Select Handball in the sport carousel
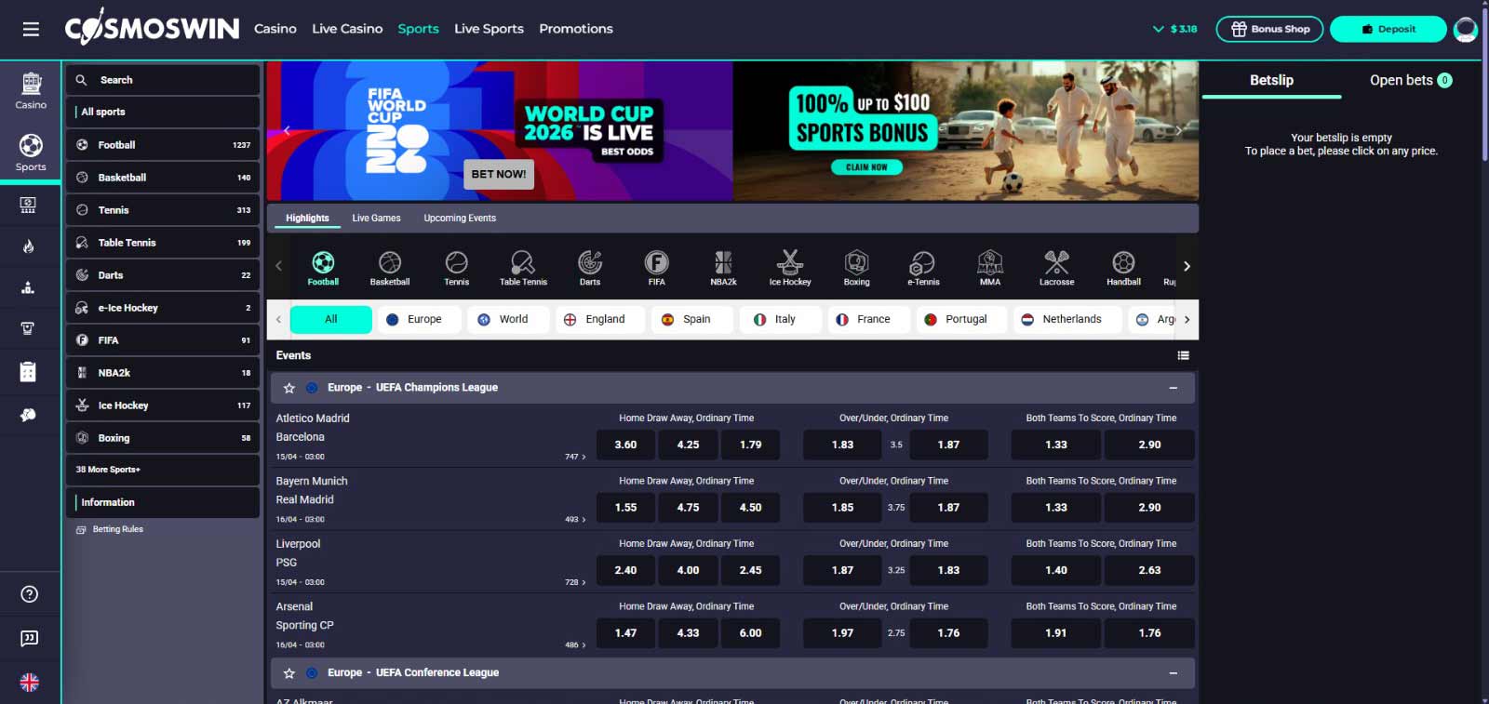 tap(1123, 268)
